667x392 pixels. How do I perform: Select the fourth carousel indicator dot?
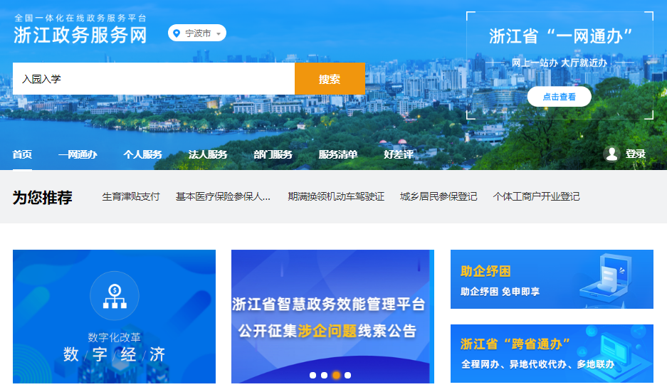pyautogui.click(x=347, y=375)
